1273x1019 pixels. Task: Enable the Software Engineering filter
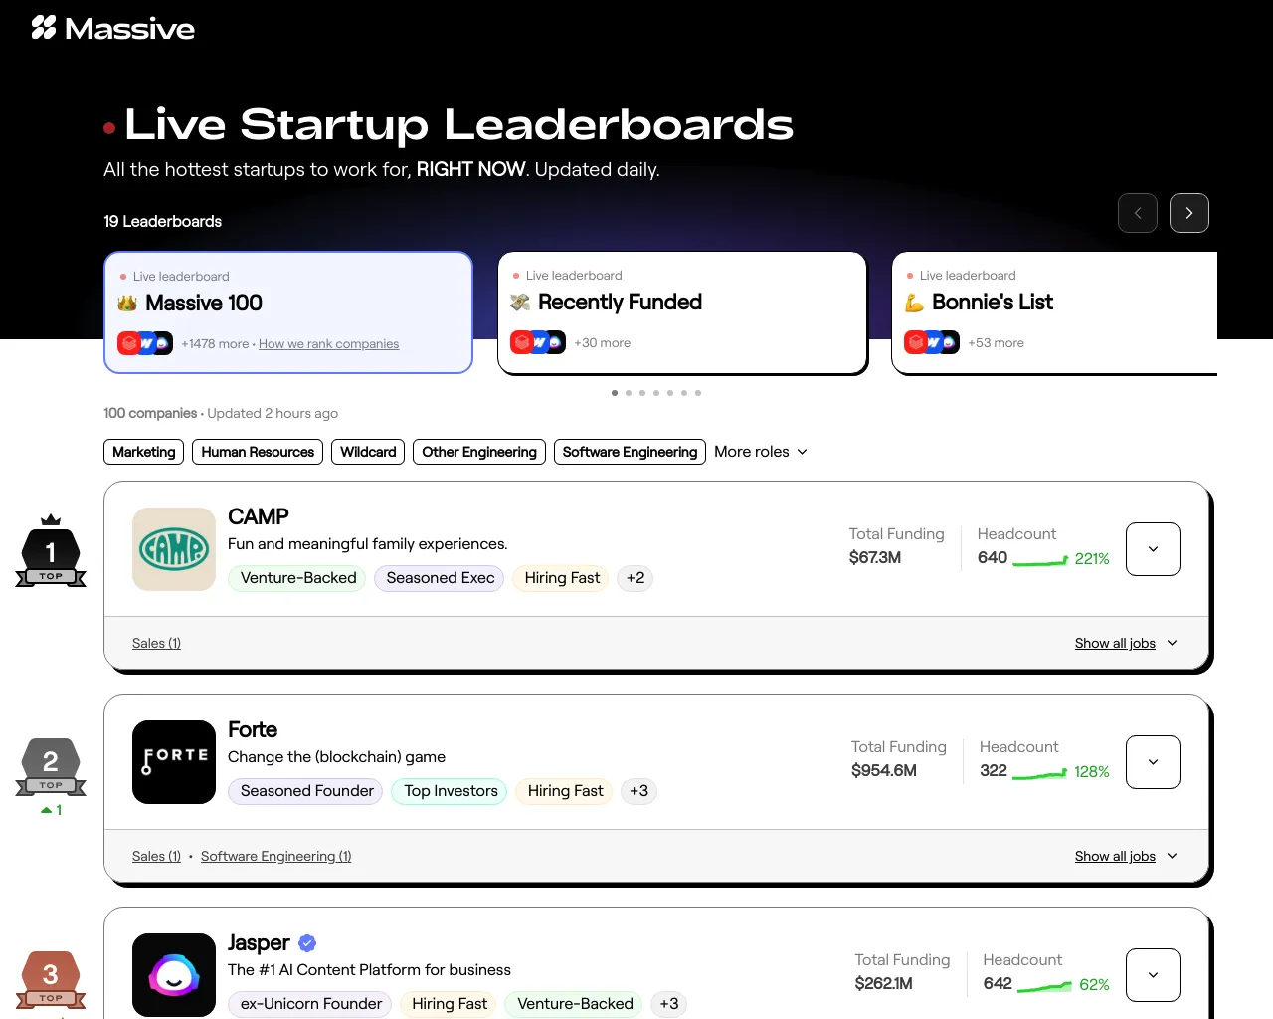pos(629,452)
